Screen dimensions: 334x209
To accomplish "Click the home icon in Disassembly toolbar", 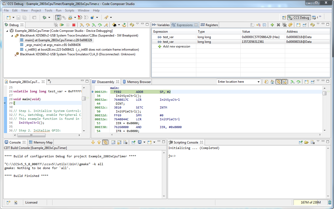I will [x=272, y=82].
